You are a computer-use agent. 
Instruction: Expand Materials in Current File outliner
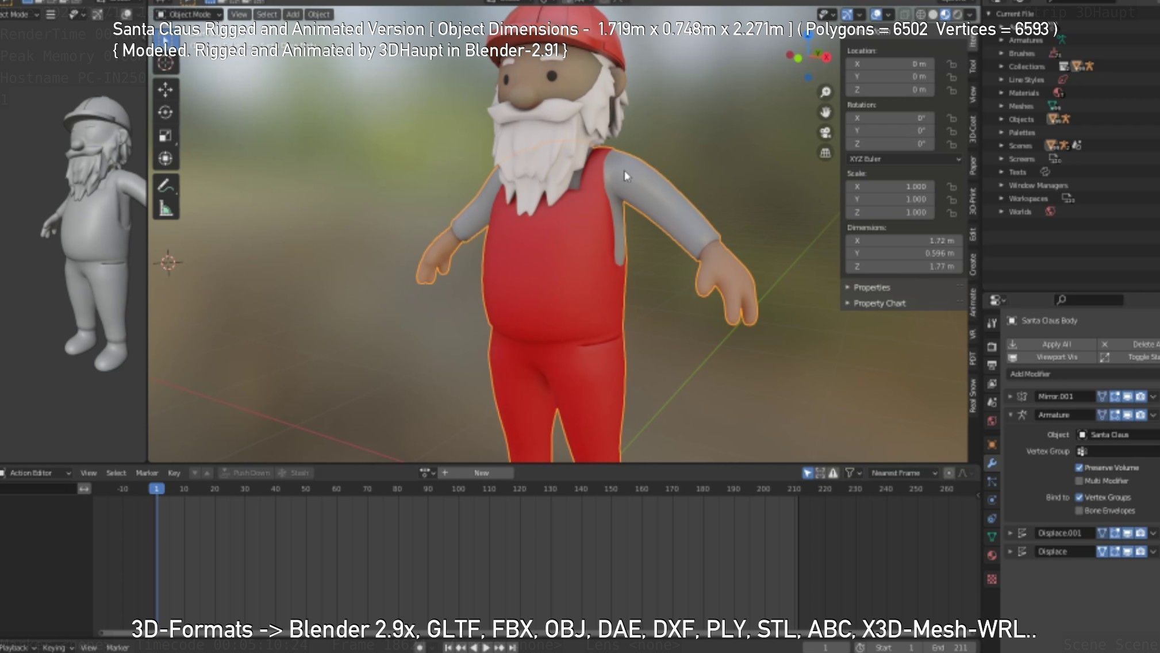point(1001,93)
